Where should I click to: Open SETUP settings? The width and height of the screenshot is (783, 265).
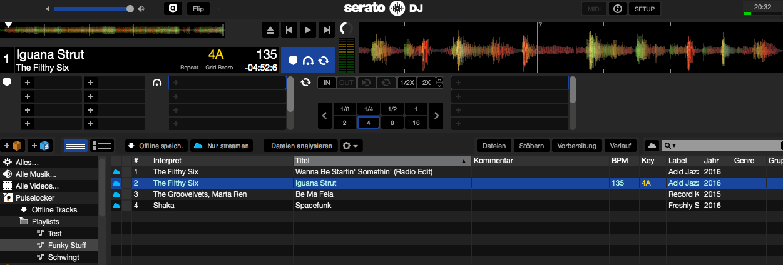(x=644, y=9)
